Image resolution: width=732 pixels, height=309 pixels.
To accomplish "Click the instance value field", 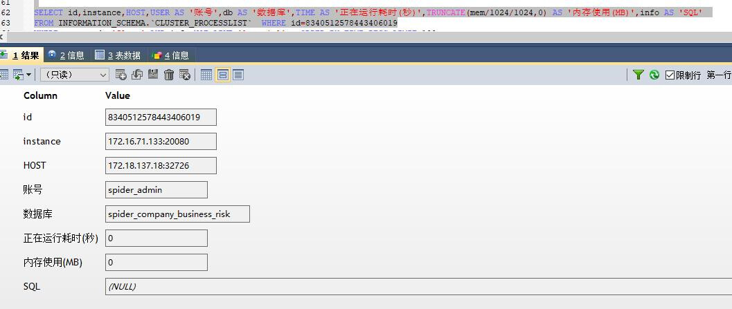I will point(161,142).
